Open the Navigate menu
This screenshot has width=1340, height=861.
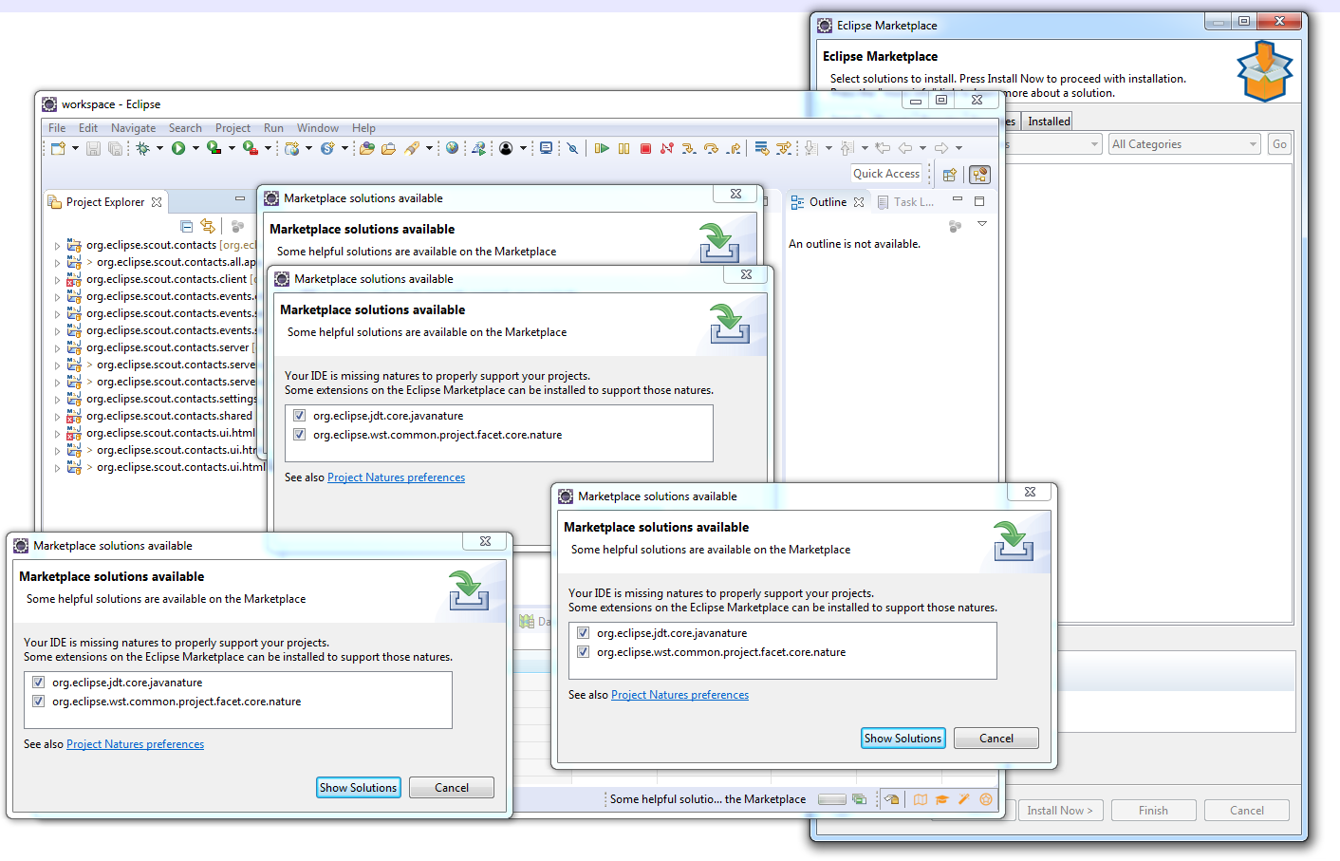[x=133, y=128]
